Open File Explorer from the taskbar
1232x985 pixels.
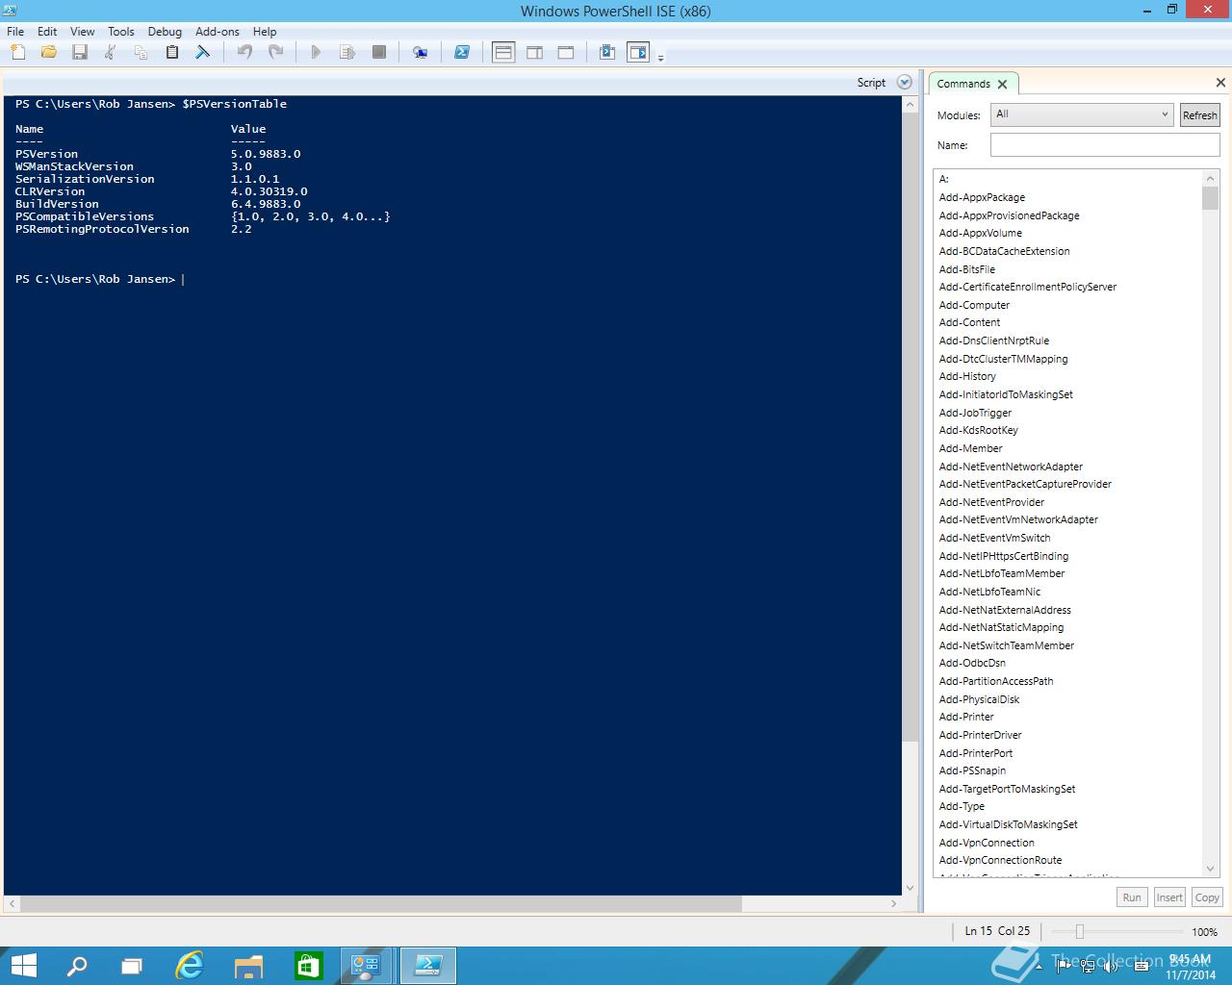[248, 966]
